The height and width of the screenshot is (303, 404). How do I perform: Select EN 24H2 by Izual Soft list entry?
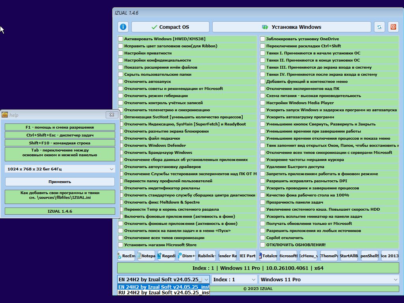tap(164, 287)
